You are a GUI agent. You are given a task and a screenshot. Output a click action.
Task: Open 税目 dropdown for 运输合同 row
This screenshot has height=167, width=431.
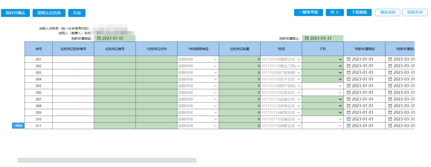[299, 99]
